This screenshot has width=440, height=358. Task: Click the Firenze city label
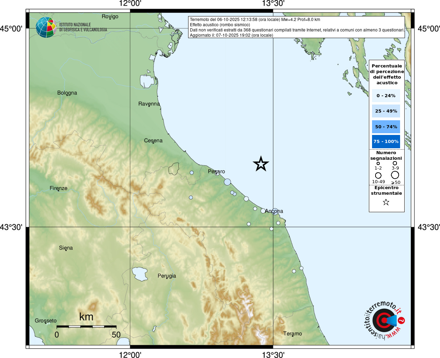pos(59,188)
